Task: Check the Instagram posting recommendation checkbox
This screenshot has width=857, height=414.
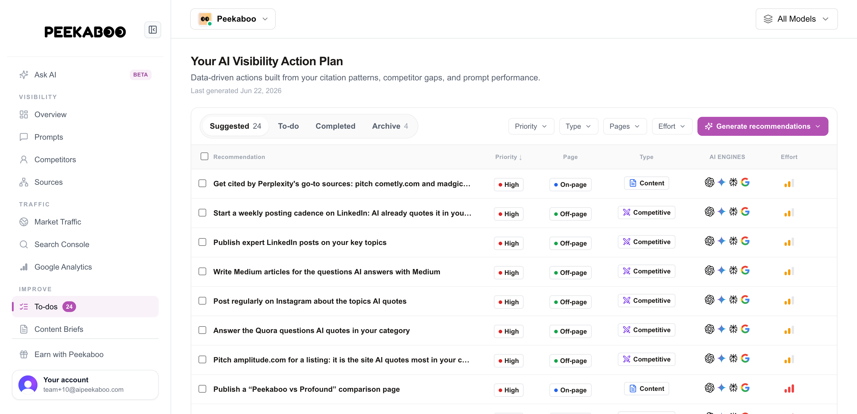Action: 202,301
